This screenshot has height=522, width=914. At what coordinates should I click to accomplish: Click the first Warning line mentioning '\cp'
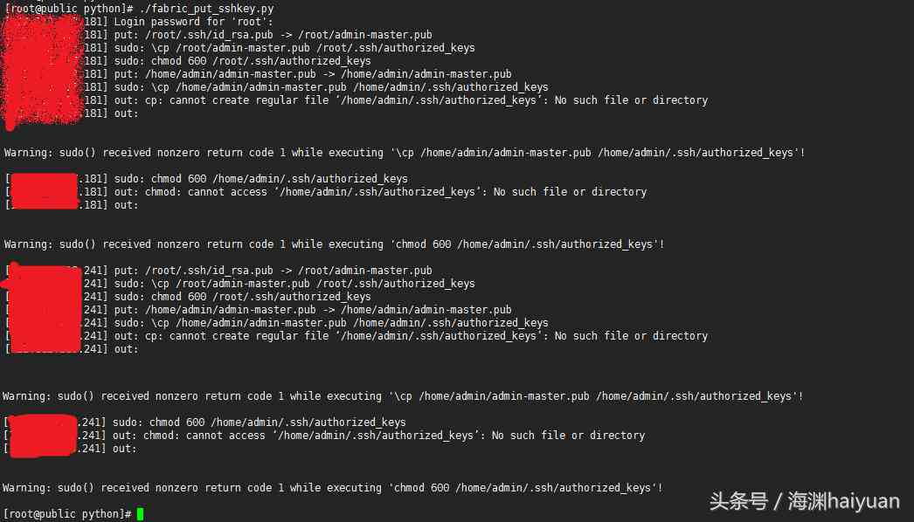pyautogui.click(x=405, y=153)
